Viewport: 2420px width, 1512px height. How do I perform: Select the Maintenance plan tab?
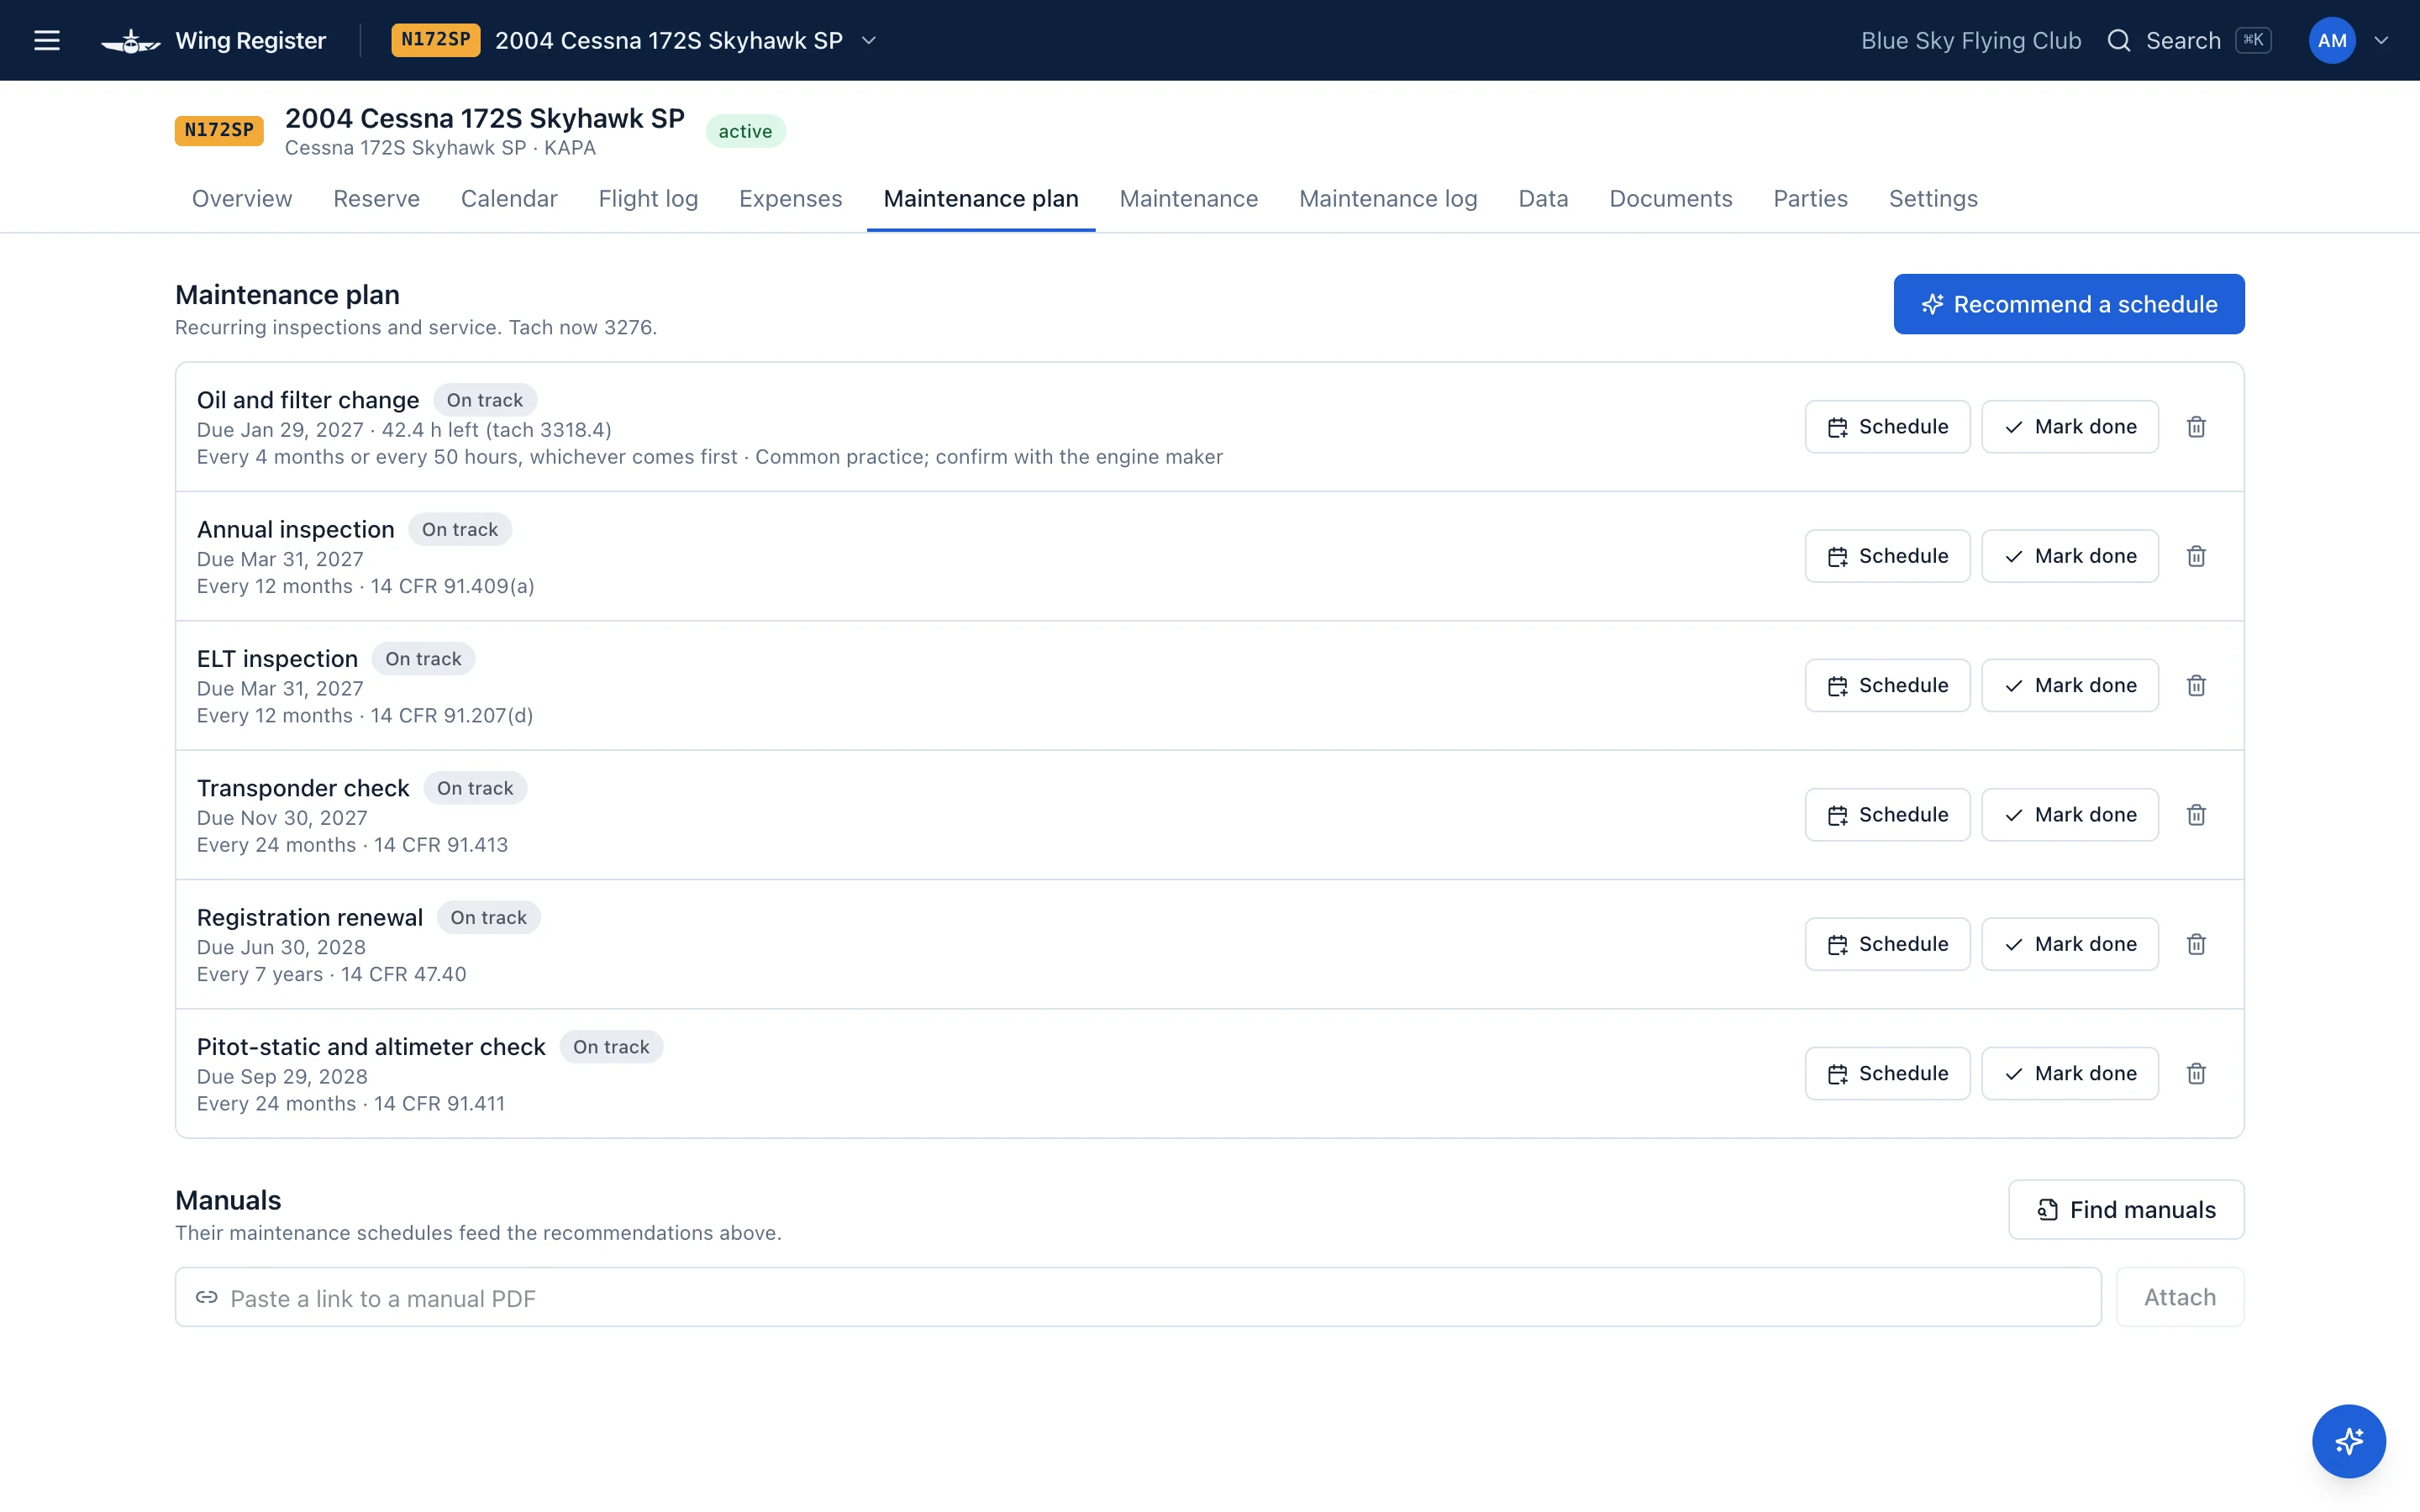point(981,198)
